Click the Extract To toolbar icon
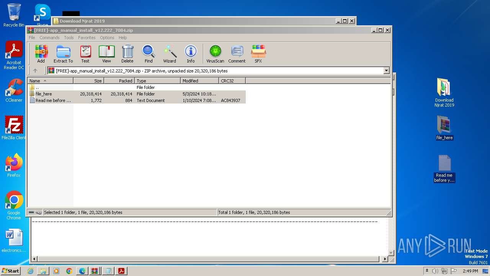 (63, 54)
